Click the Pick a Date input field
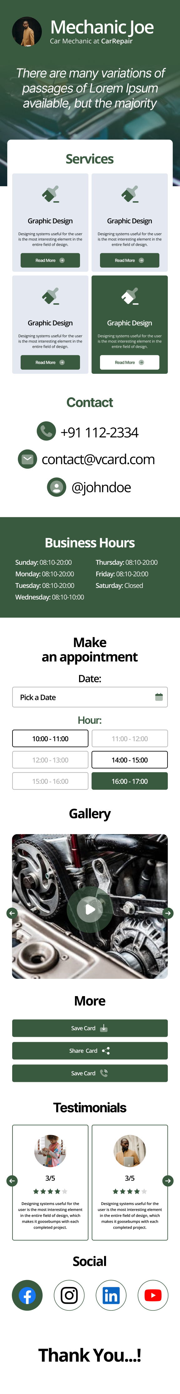The image size is (180, 1394). tap(90, 697)
